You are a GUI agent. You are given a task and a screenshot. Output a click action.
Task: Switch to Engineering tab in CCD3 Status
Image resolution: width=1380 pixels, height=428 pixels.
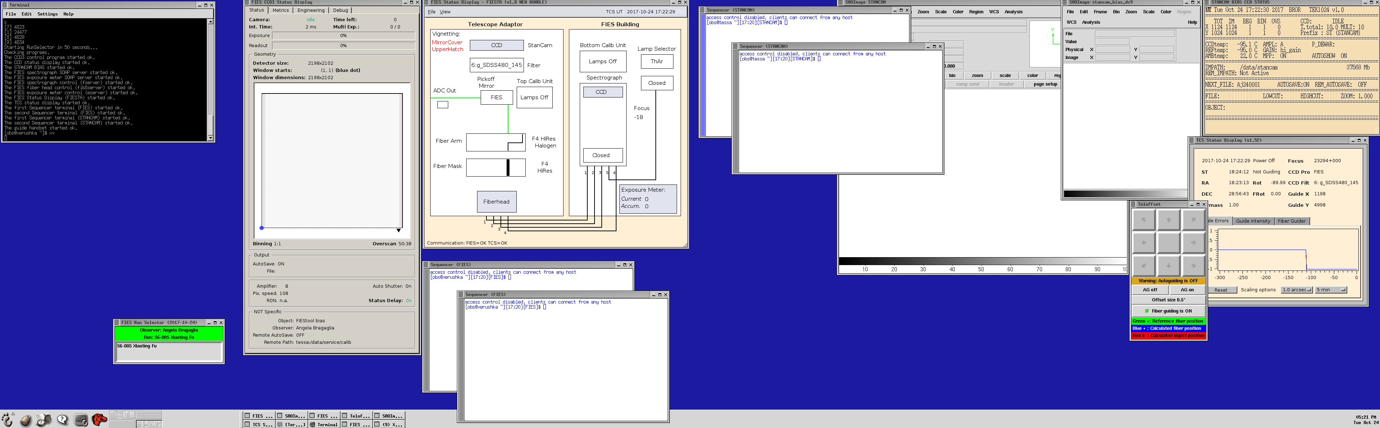click(x=311, y=10)
